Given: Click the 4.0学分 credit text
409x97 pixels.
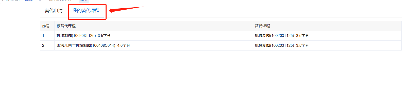Looking at the screenshot, I should (x=124, y=45).
